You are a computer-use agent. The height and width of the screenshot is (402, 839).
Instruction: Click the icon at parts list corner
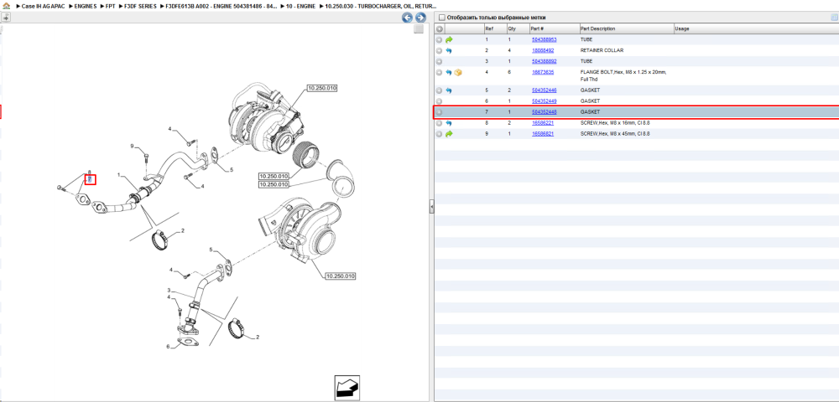(x=835, y=17)
